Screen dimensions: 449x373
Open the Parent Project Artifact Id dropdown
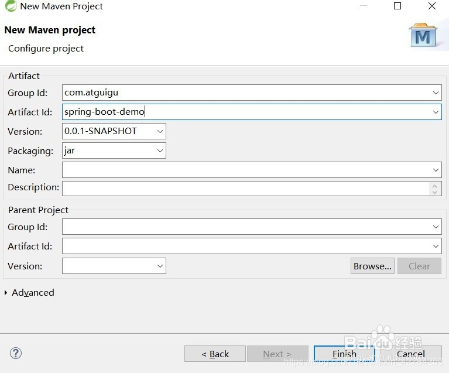click(x=436, y=246)
